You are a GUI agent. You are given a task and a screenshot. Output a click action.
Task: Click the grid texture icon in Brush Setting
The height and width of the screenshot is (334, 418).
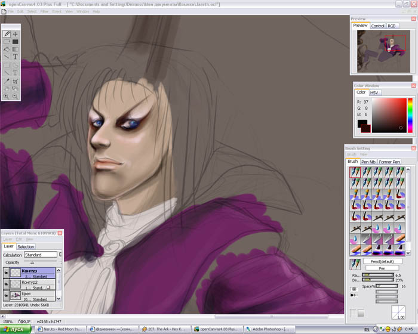(354, 313)
